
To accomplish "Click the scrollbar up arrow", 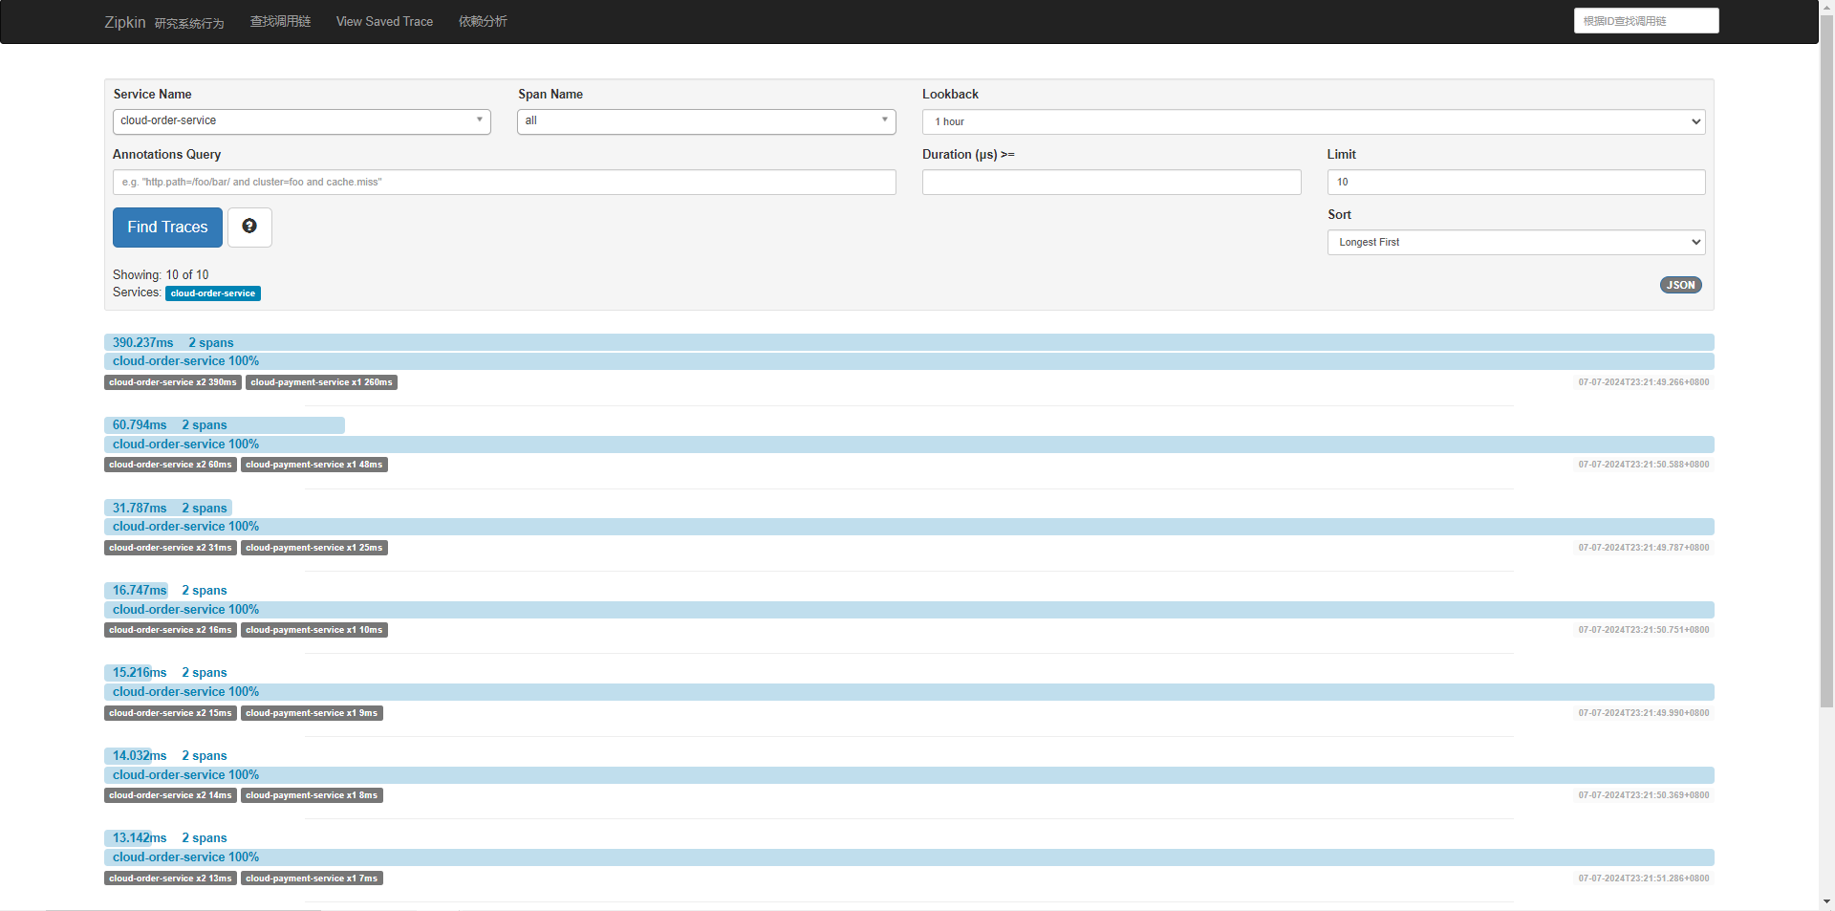I will [x=1826, y=7].
